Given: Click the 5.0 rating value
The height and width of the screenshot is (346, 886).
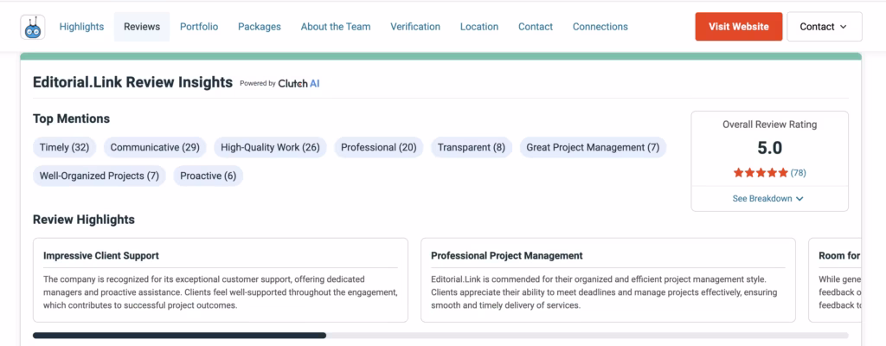Looking at the screenshot, I should pyautogui.click(x=769, y=148).
